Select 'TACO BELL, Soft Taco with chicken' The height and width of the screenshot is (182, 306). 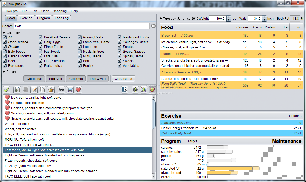[77, 145]
